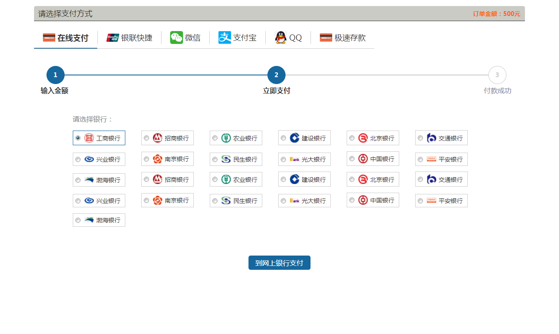
Task: Click the 请选择支付方式 heading
Action: [65, 14]
